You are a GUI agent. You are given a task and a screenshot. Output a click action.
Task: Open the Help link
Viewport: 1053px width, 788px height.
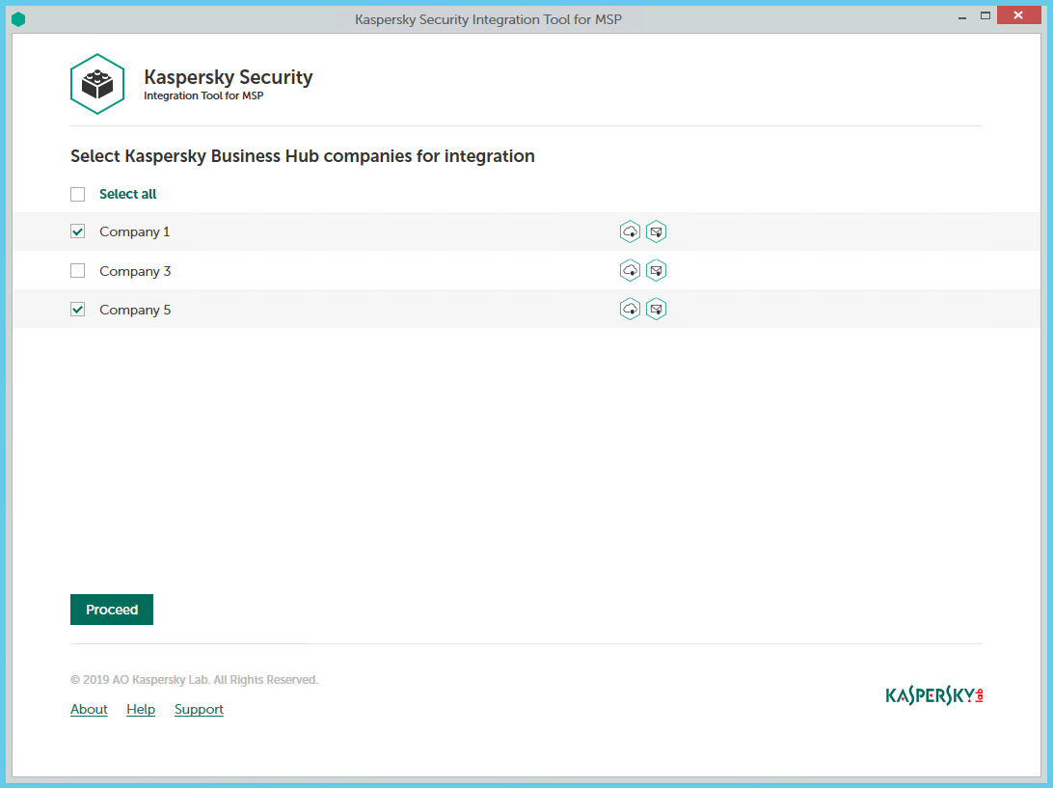(141, 709)
